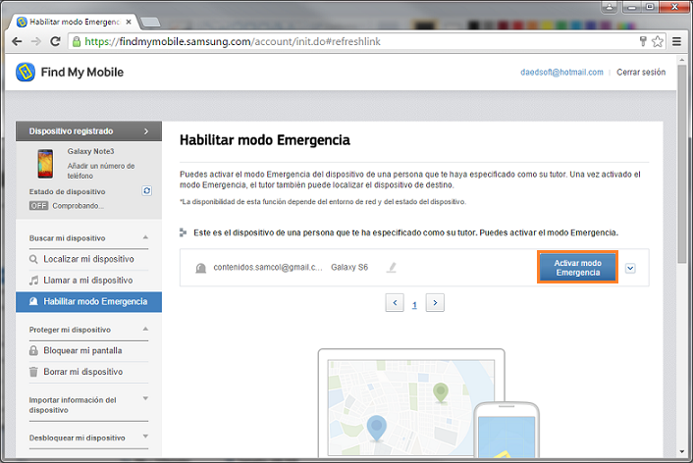Open the dropdown arrow next to Activar modo Emergencia

(630, 268)
